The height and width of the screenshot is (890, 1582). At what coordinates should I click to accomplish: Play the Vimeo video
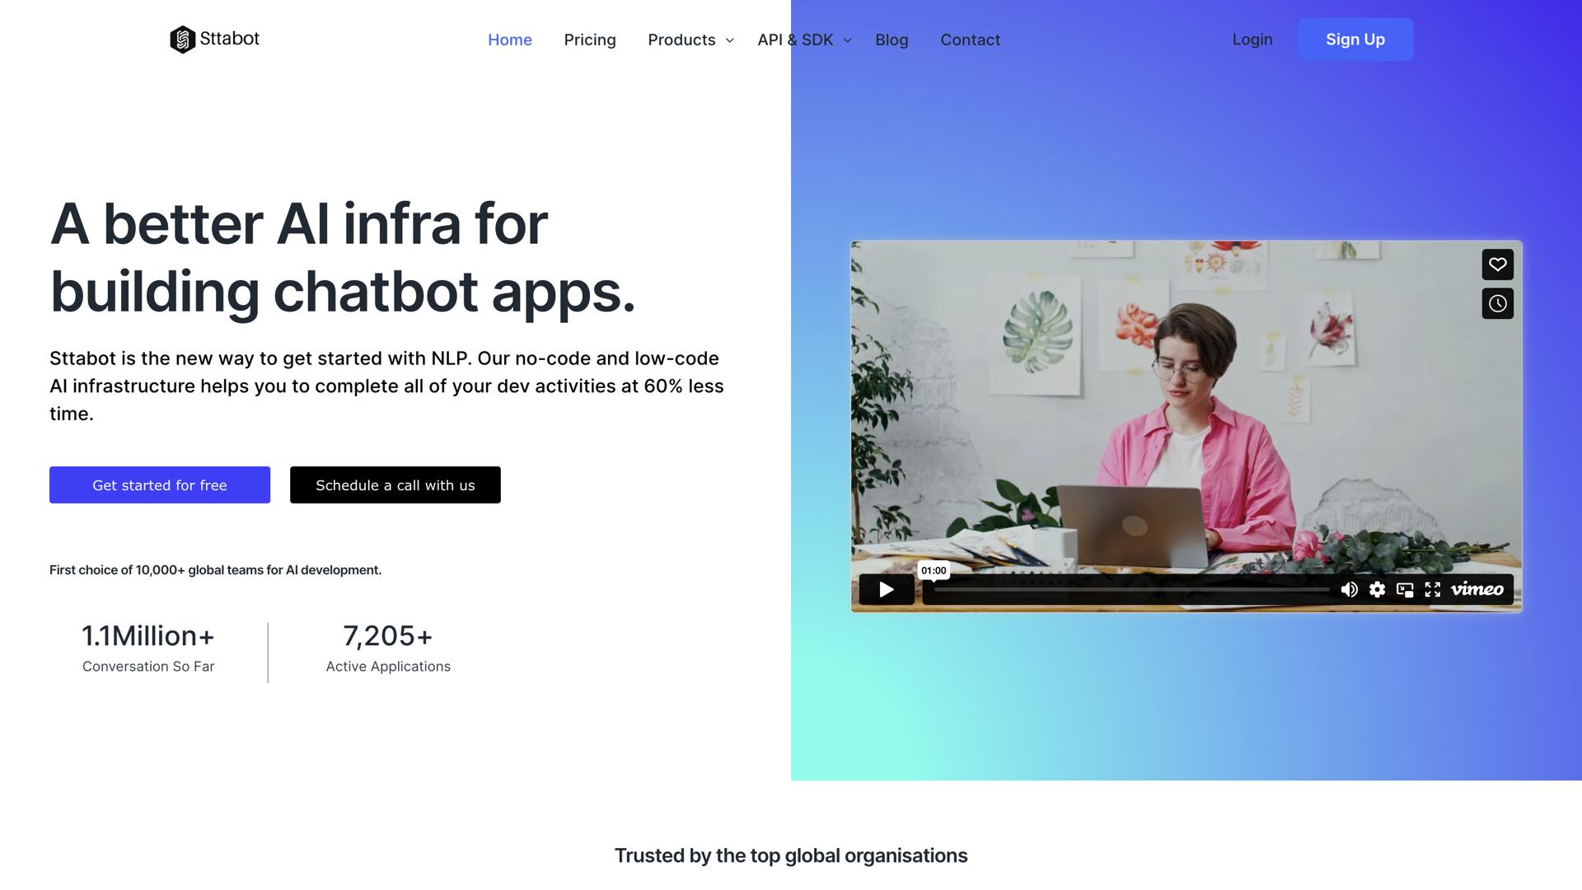[x=886, y=589]
